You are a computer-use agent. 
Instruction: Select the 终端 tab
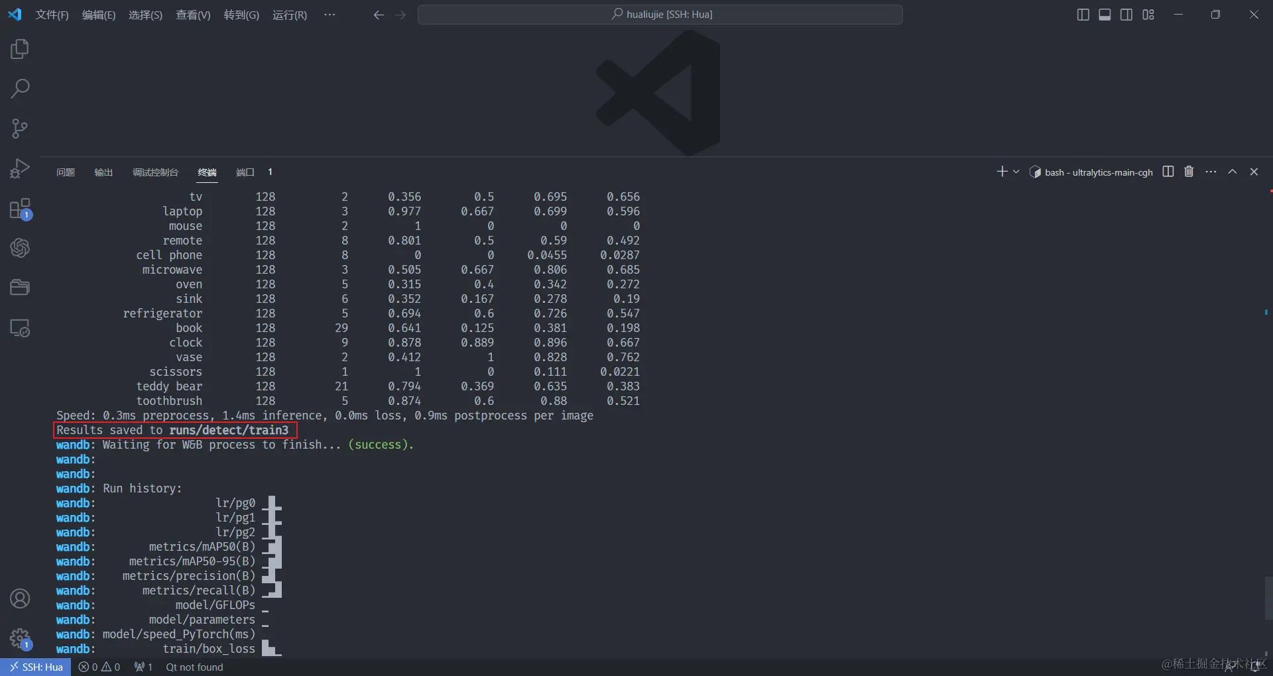point(208,172)
